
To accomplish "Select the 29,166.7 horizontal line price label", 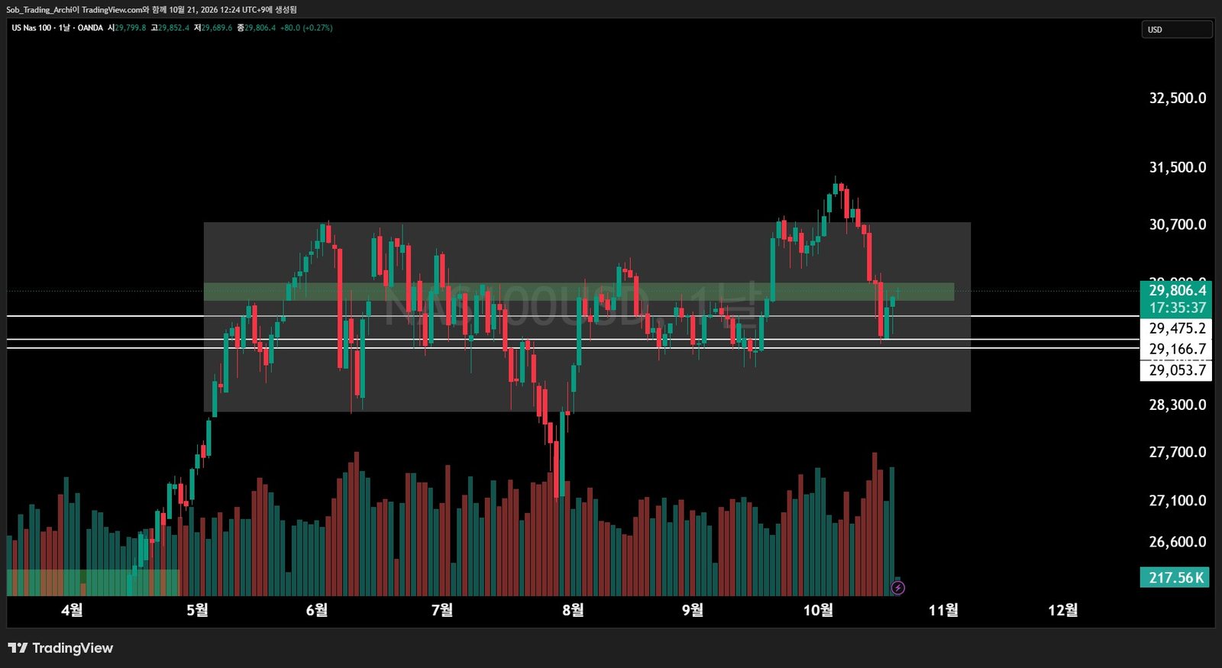I will [x=1177, y=349].
